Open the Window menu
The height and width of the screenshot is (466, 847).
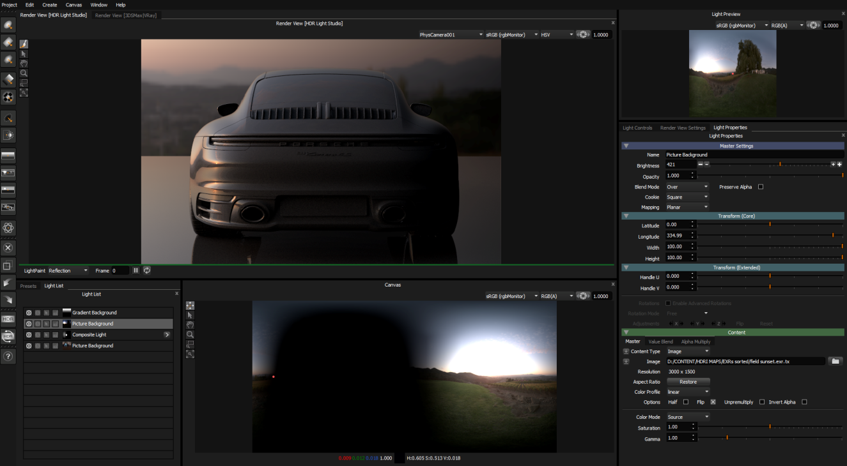(x=99, y=4)
